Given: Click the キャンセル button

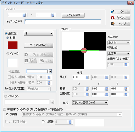Looking at the screenshot, I should click(x=120, y=18).
